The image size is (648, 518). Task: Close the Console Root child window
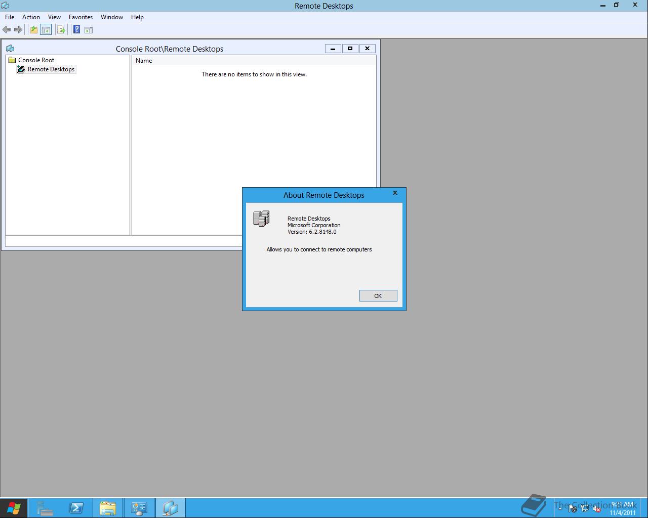[367, 49]
